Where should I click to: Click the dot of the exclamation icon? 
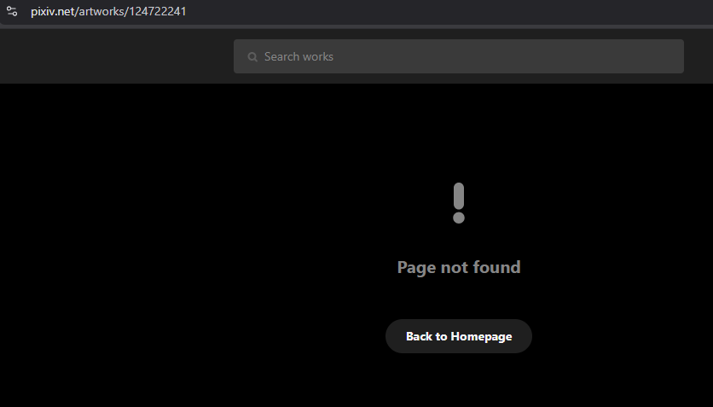pyautogui.click(x=459, y=218)
